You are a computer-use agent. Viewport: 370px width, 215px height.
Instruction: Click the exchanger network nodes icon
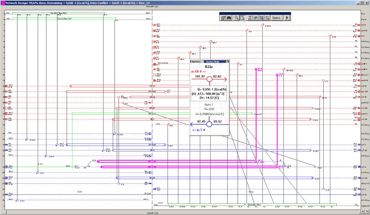pos(261,17)
